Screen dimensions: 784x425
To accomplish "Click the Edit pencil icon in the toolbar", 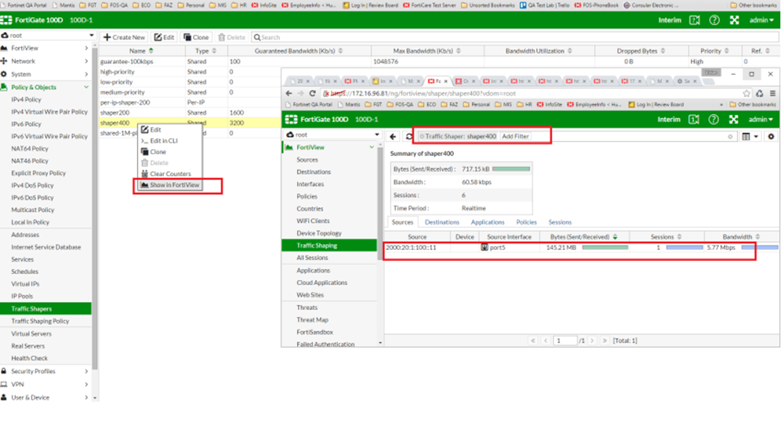I will 158,37.
